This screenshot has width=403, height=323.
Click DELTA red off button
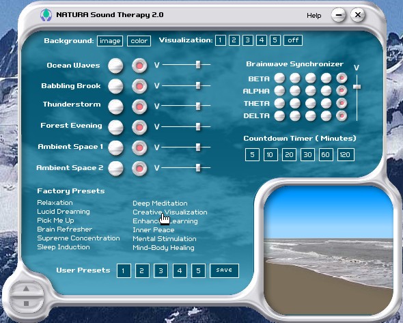(x=342, y=115)
